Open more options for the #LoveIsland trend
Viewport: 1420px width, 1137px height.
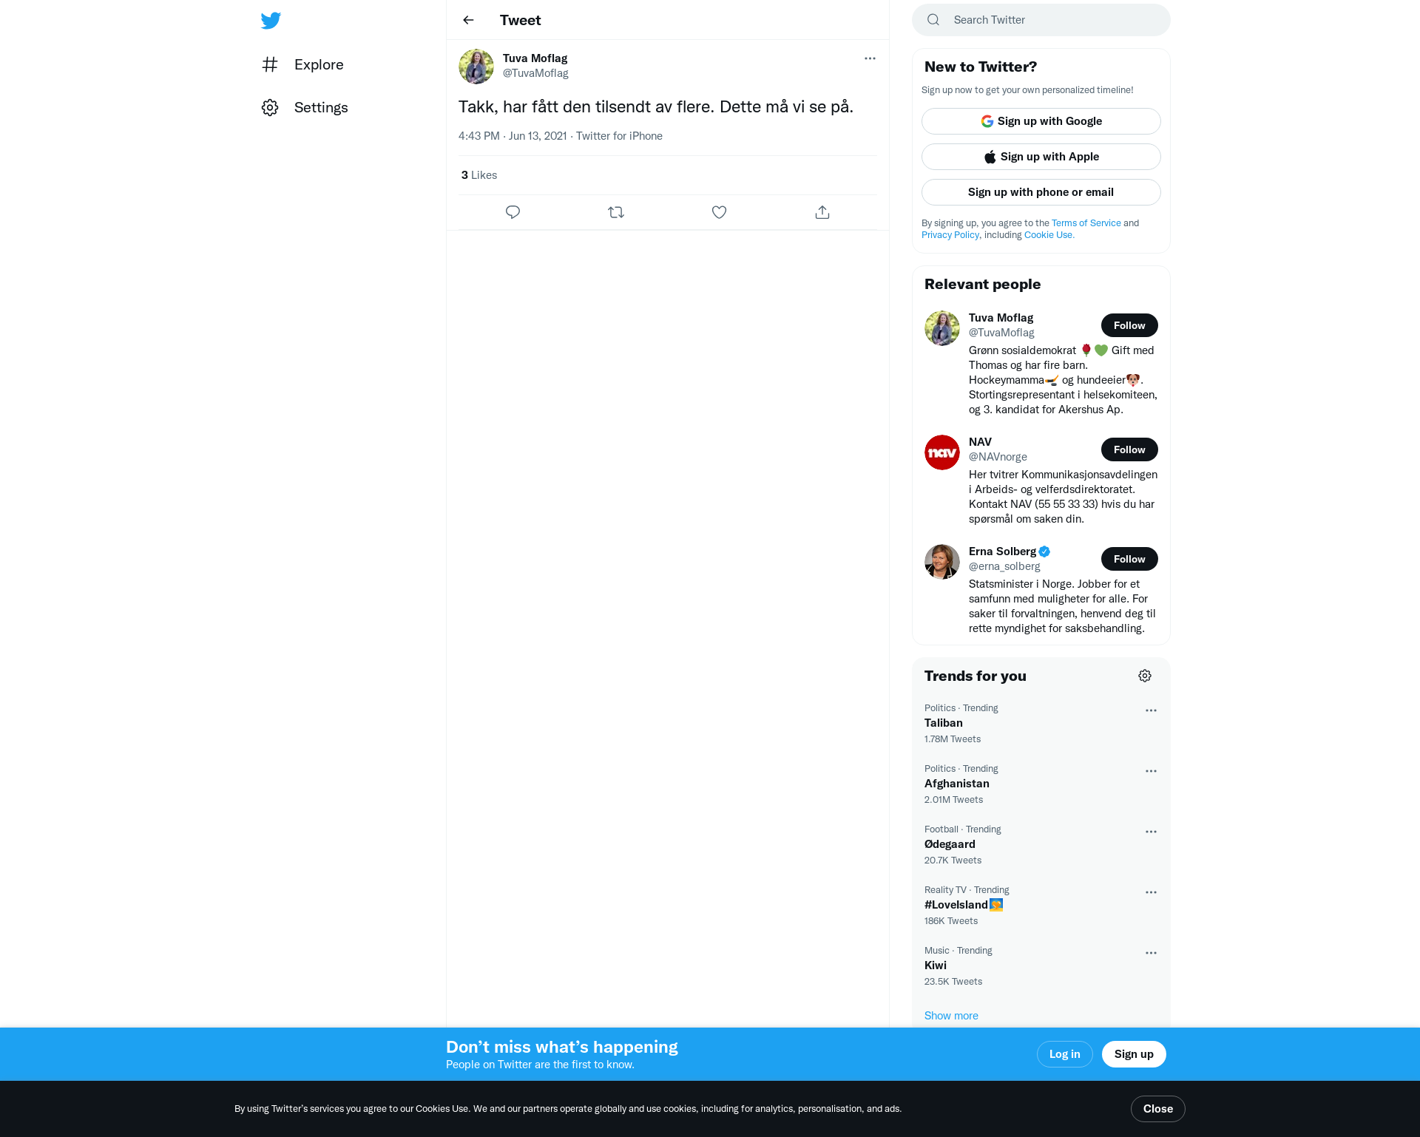[1151, 892]
